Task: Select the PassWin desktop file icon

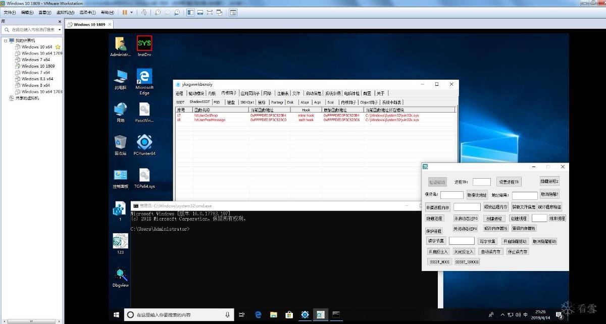Action: tap(144, 113)
